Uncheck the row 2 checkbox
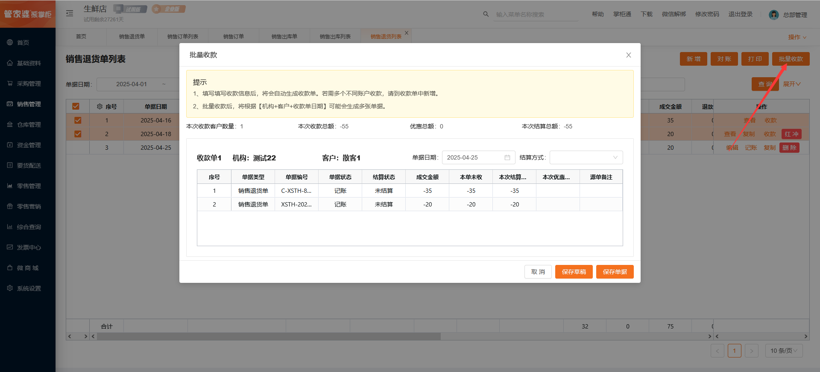The image size is (820, 372). tap(78, 134)
